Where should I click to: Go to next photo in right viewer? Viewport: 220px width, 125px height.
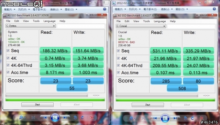point(175,118)
